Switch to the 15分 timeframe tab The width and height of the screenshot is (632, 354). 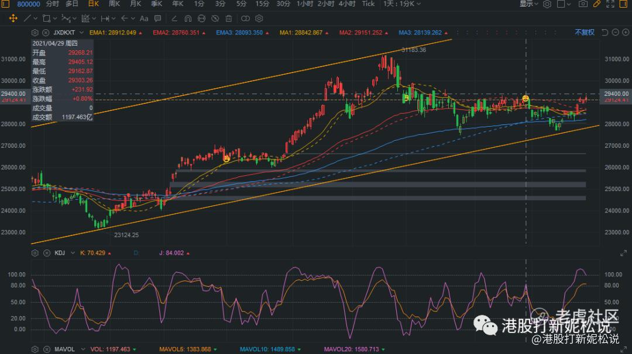[262, 4]
